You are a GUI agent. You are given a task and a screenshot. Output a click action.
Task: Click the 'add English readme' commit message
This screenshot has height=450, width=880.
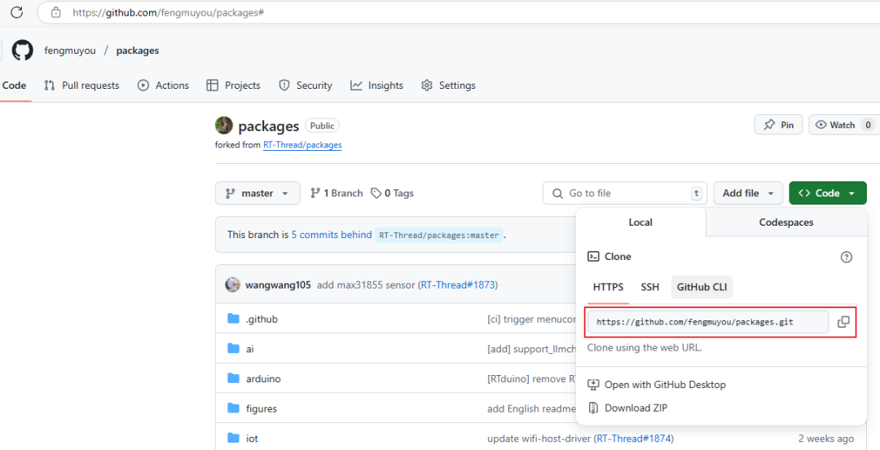pyautogui.click(x=531, y=408)
